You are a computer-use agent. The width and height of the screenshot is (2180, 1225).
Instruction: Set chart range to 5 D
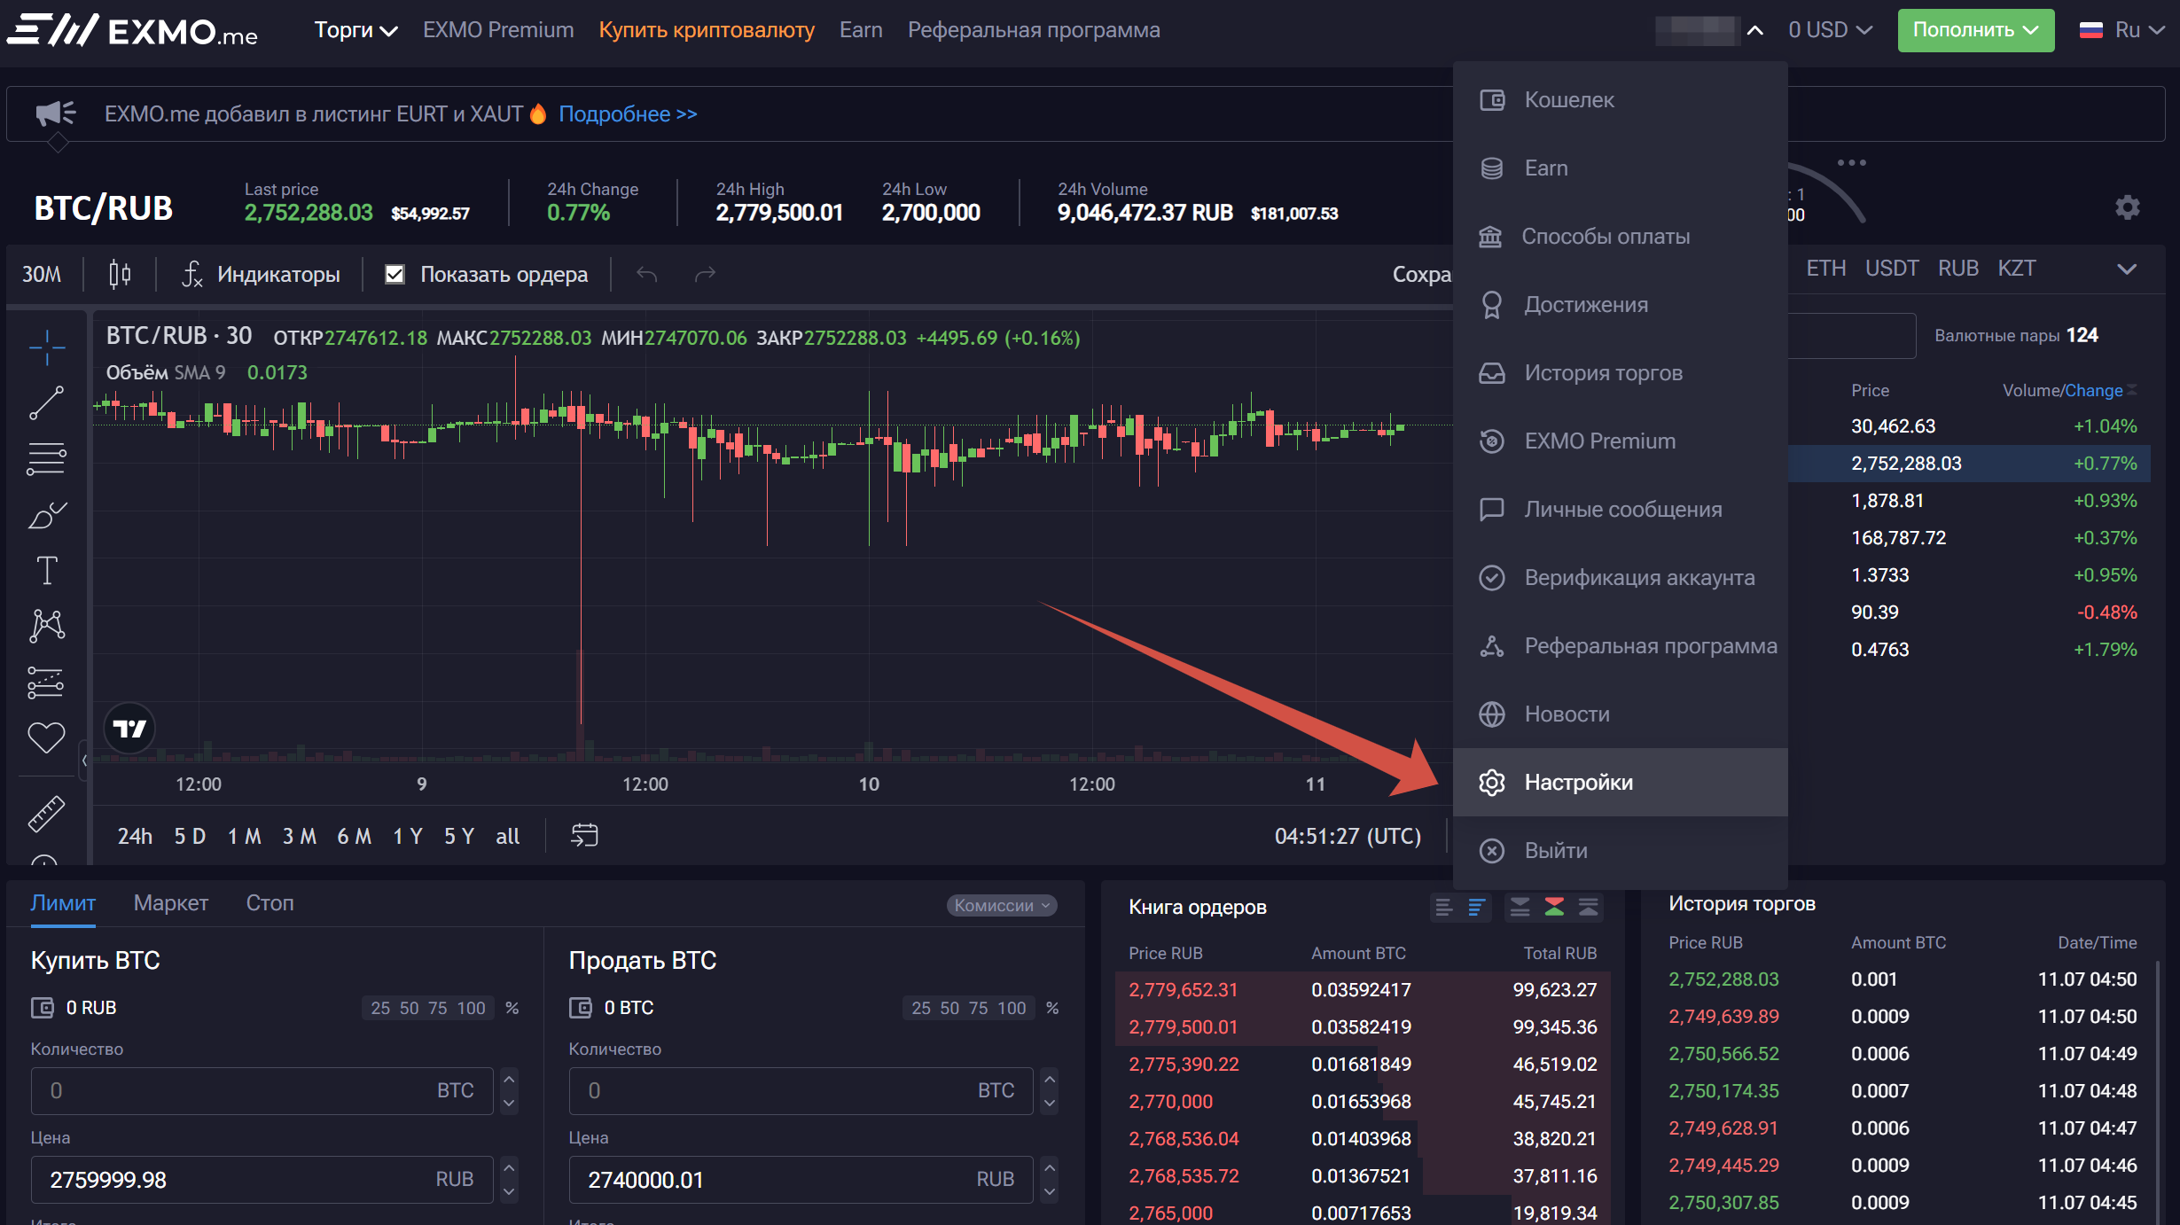[x=189, y=836]
